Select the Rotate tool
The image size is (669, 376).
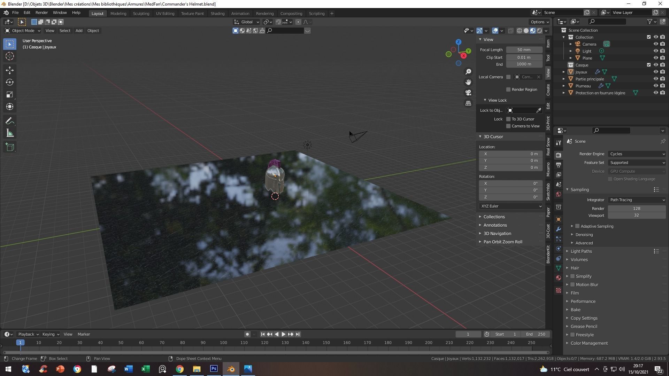10,82
